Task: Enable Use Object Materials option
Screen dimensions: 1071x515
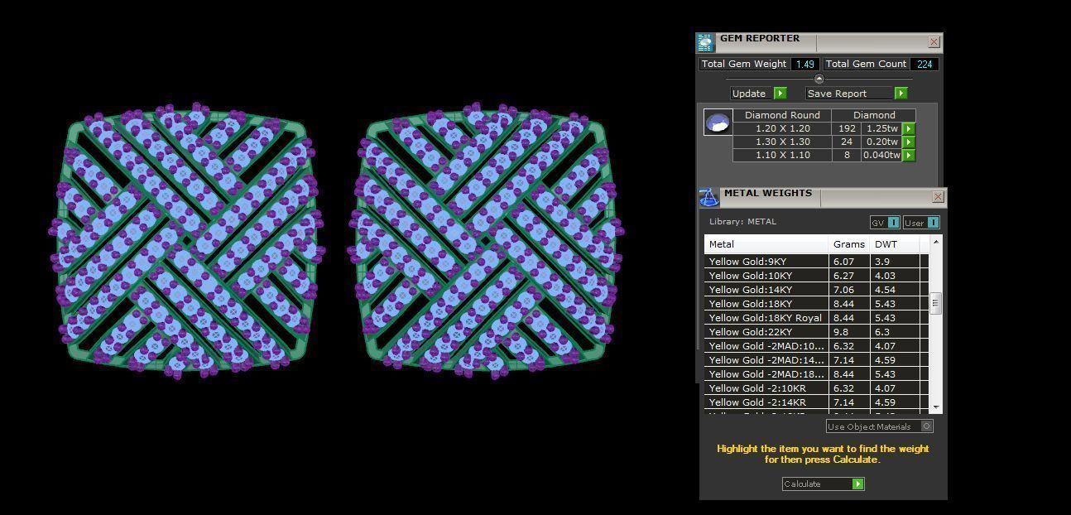Action: (880, 426)
